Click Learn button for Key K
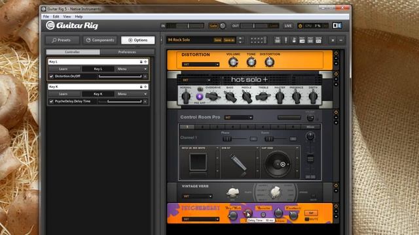 [64, 94]
